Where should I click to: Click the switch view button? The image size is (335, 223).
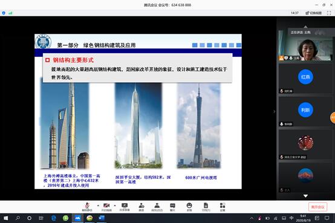(x=314, y=13)
